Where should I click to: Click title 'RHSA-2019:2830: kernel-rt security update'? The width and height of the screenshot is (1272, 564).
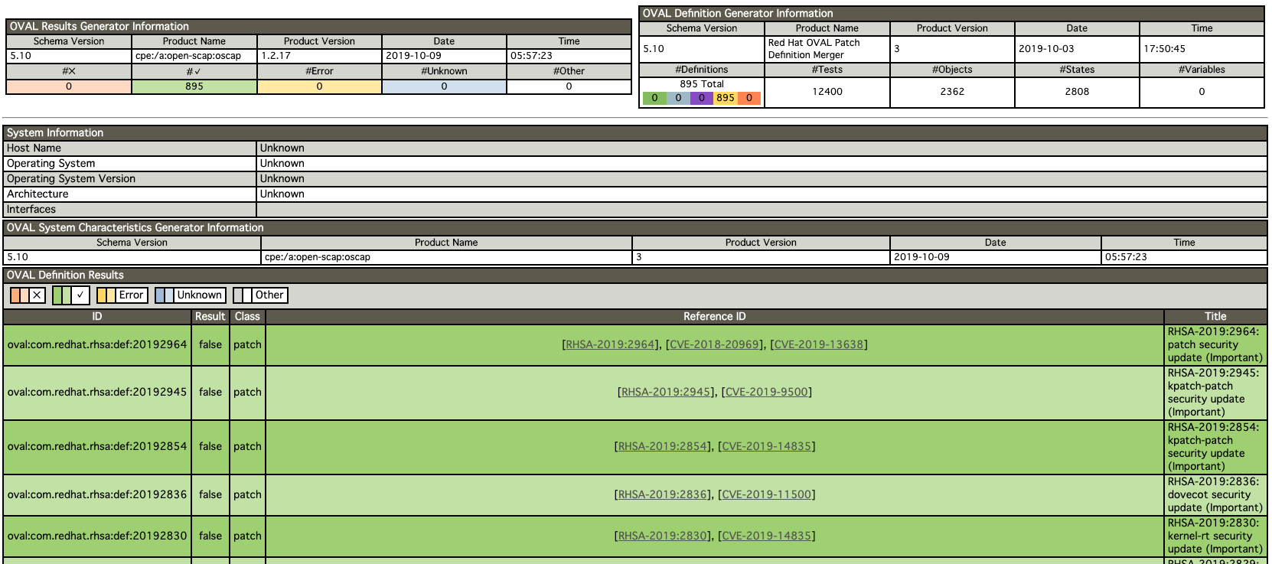click(1215, 536)
